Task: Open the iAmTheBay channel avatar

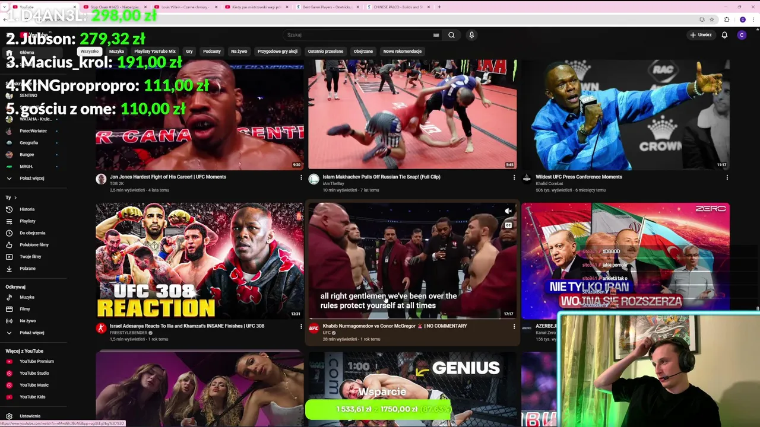Action: coord(313,179)
